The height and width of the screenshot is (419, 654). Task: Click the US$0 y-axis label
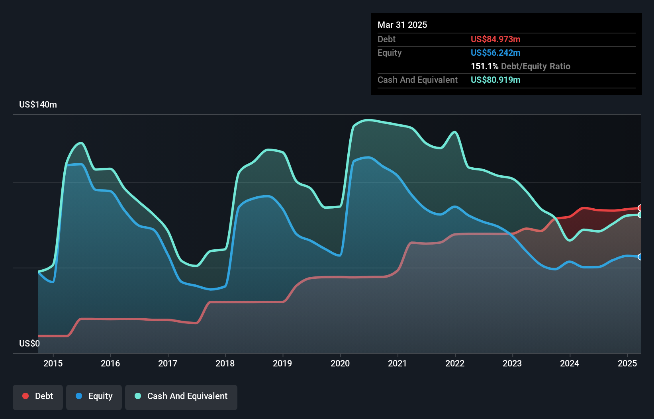tap(29, 343)
